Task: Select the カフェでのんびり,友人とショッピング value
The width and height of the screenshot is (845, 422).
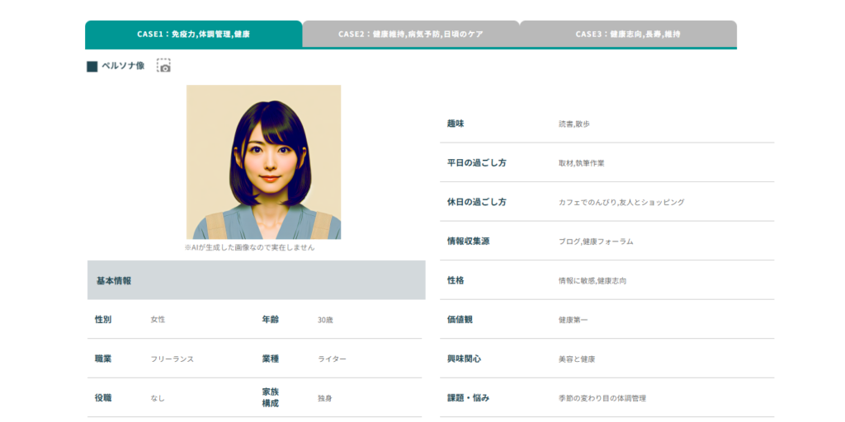Action: click(x=621, y=203)
